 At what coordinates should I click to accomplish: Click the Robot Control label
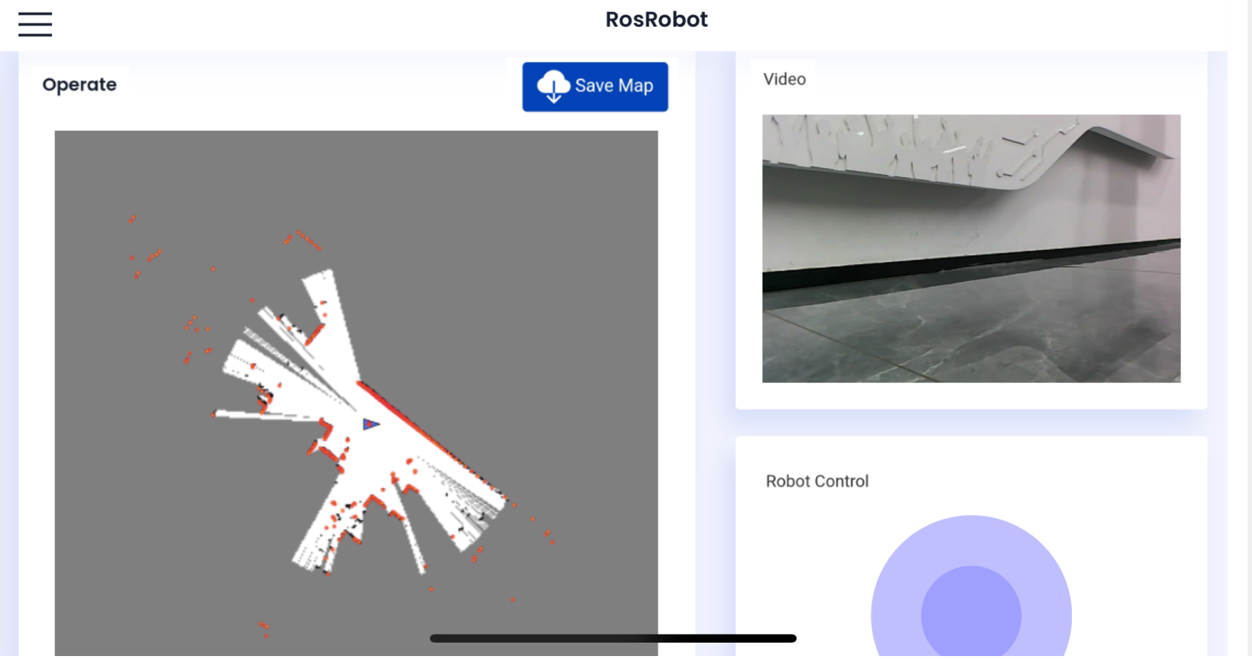(817, 481)
